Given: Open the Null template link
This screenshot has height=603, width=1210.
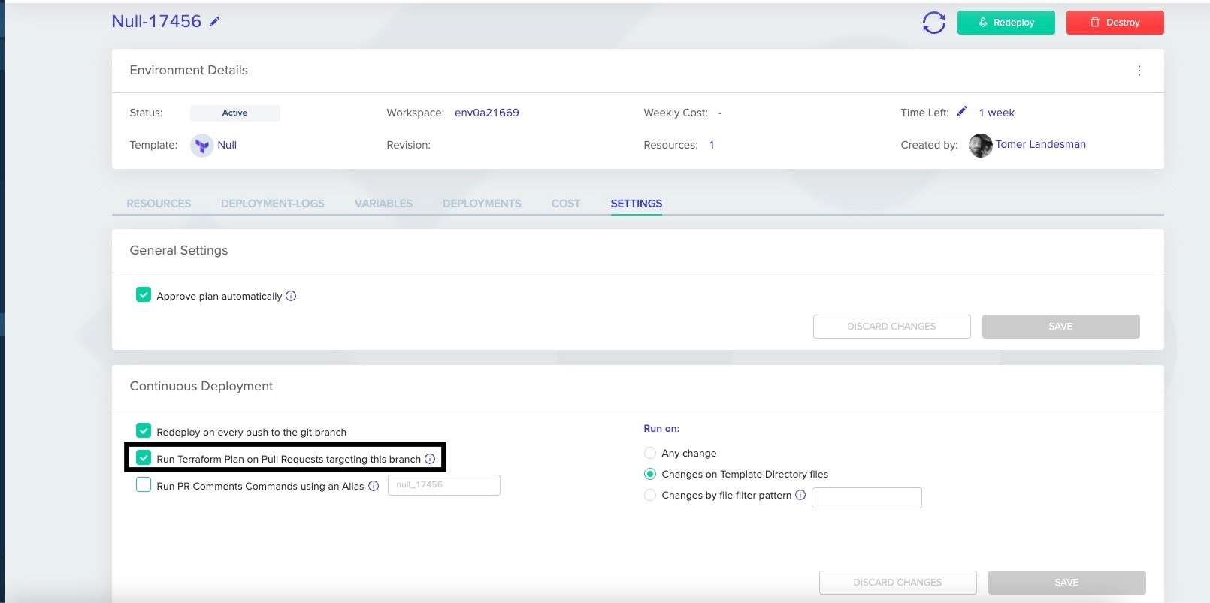Looking at the screenshot, I should coord(227,145).
